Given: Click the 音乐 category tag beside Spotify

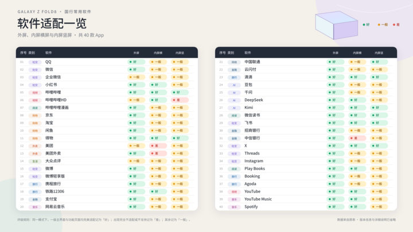Looking at the screenshot, I should [x=234, y=207].
